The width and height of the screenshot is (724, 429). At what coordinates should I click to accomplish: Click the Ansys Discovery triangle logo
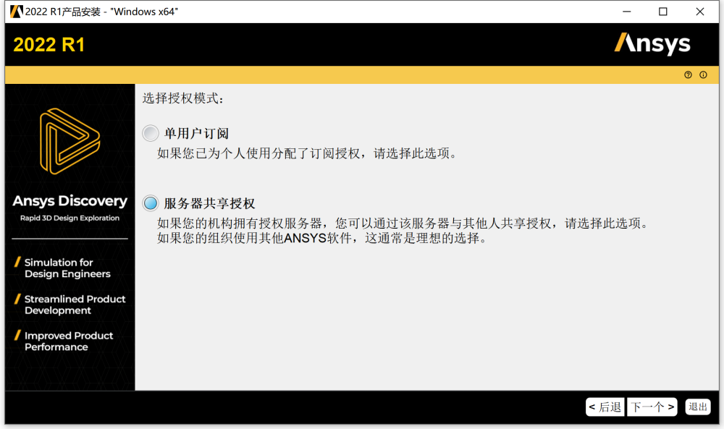[x=70, y=141]
